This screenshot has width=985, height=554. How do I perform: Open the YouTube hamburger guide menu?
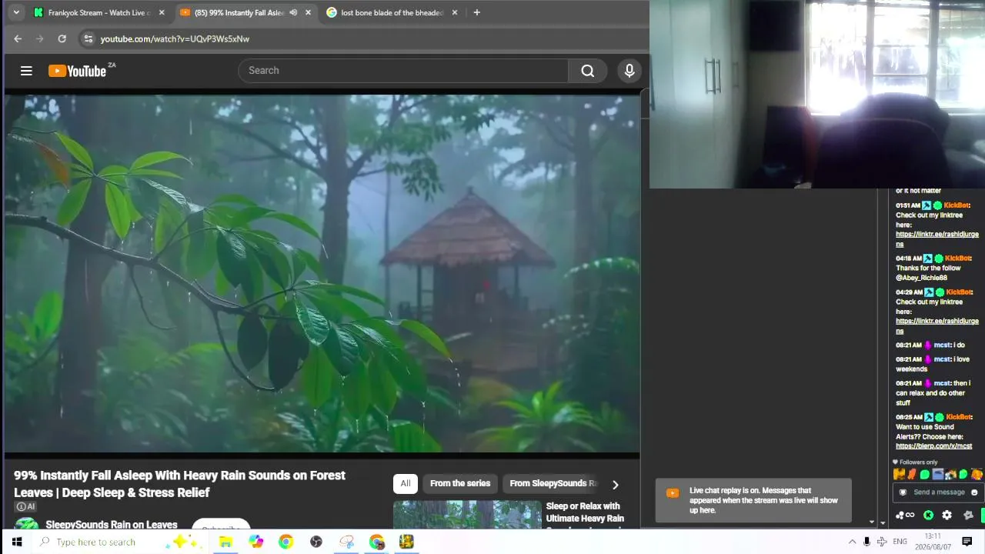pos(26,71)
